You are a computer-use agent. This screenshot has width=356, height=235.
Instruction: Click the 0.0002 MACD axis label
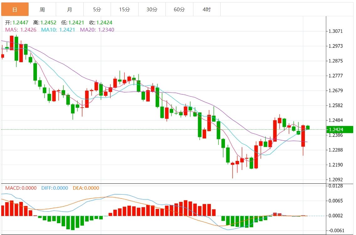[336, 216]
